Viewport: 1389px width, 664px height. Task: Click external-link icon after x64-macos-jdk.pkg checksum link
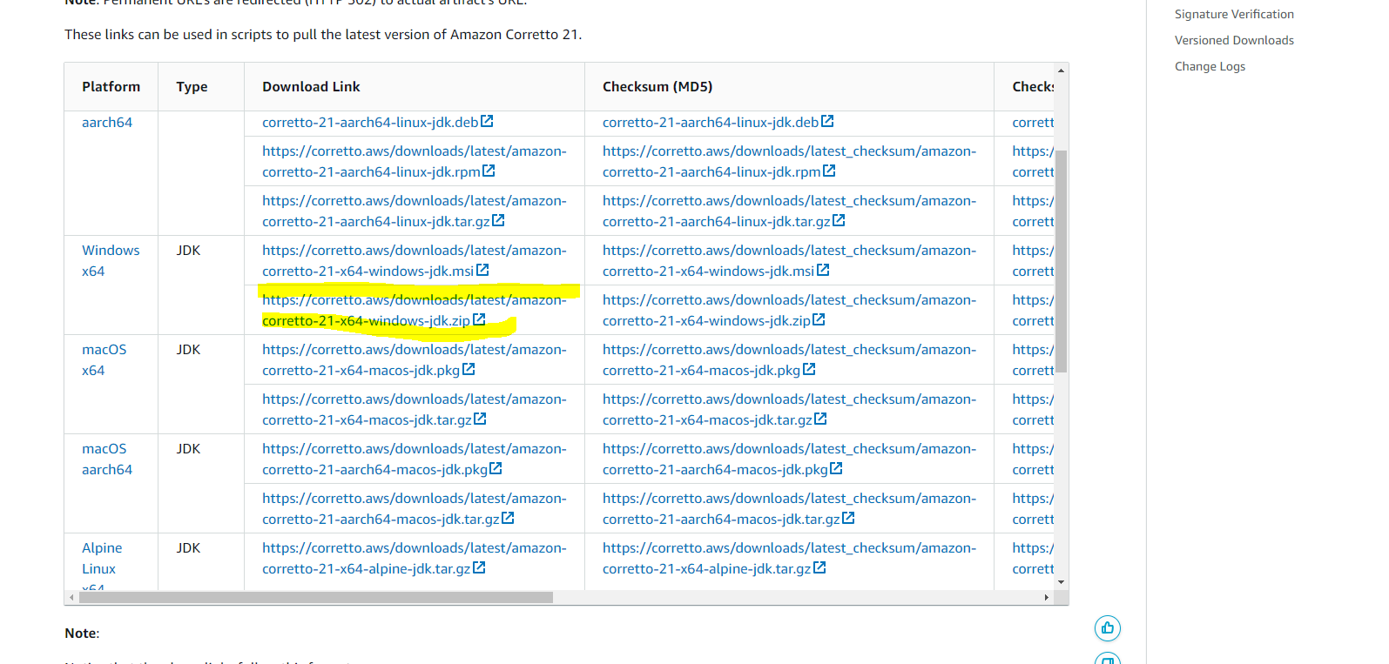pos(809,369)
